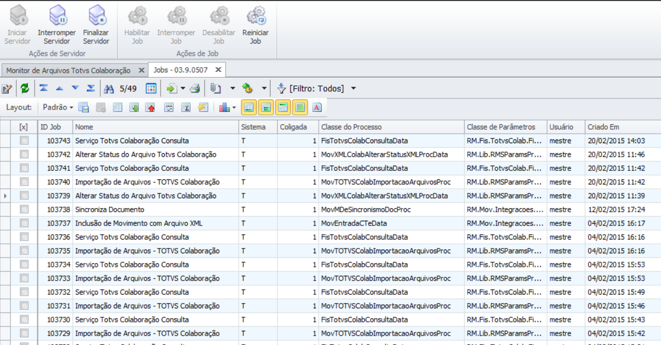Image resolution: width=661 pixels, height=345 pixels.
Task: Sort by Criado Em column header
Action: click(623, 127)
